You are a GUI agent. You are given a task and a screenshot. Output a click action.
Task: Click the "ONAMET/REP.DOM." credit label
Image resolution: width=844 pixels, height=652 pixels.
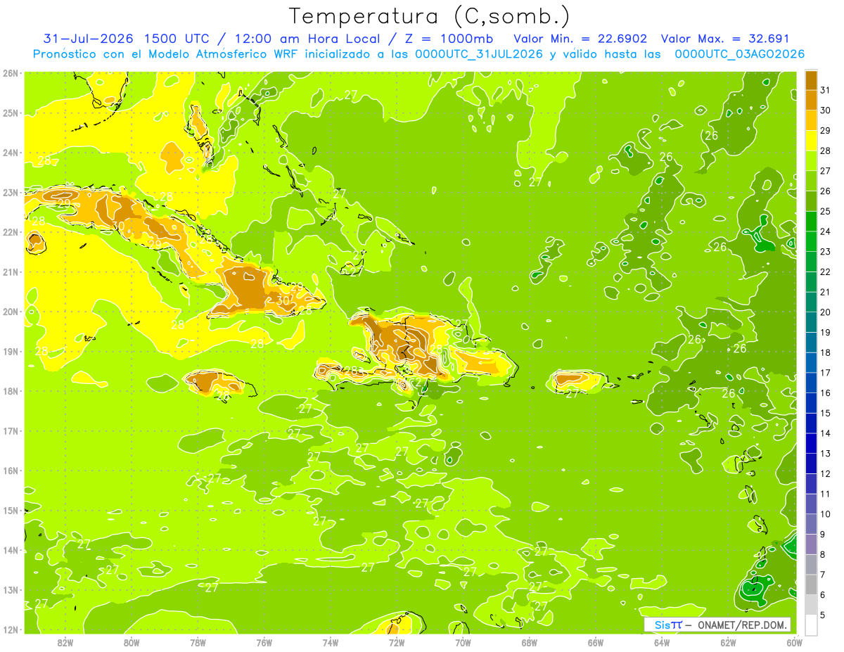click(741, 625)
